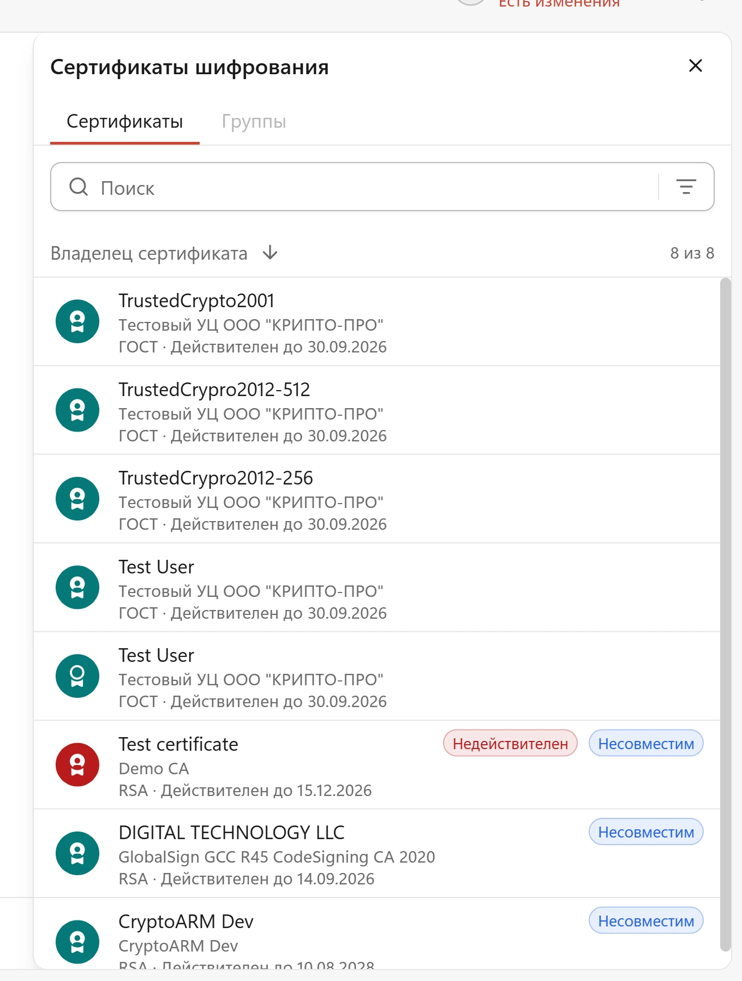Image resolution: width=742 pixels, height=981 pixels.
Task: Click the TrustedCrypto2001 certificate icon
Action: tap(77, 321)
